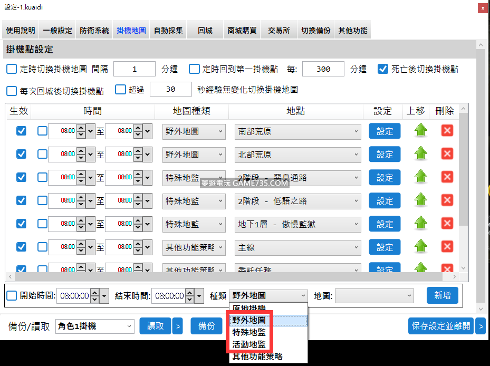490x366 pixels.
Task: Toggle 每次回城後切換掛機點 checkbox
Action: coord(12,91)
